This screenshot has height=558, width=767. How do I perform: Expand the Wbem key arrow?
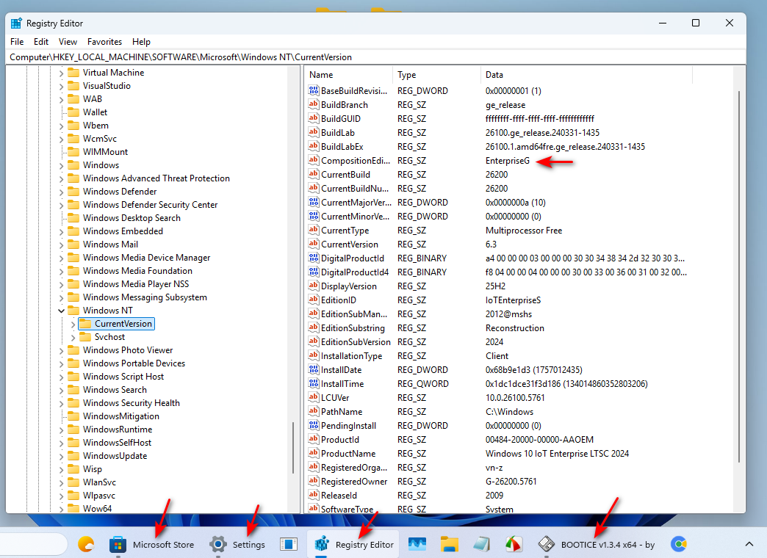61,126
